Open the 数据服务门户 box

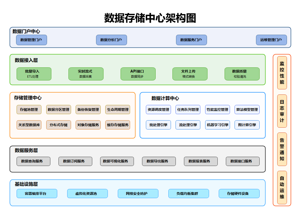pyautogui.click(x=191, y=40)
